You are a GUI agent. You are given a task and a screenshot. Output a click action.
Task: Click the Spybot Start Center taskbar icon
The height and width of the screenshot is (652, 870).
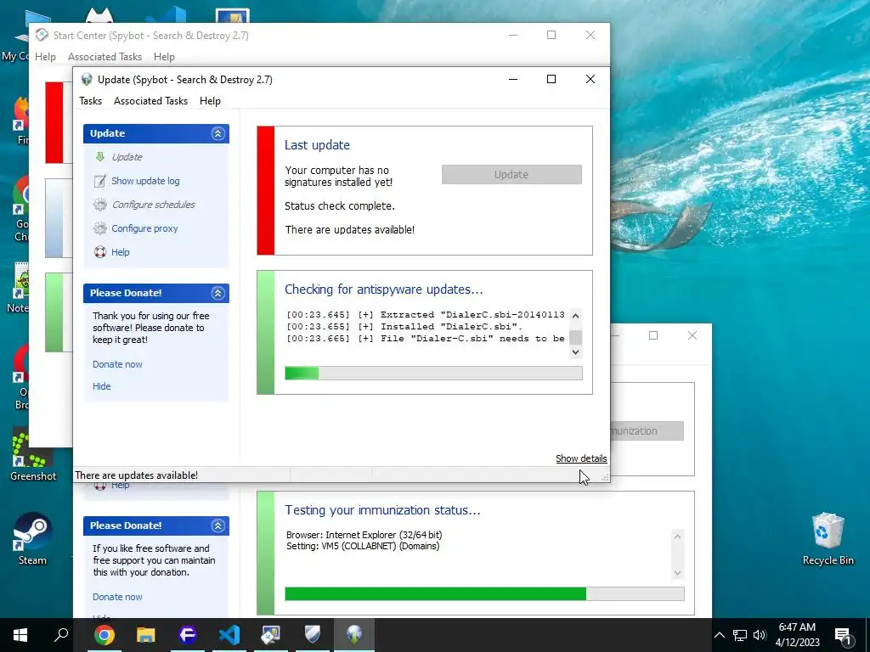click(x=271, y=635)
